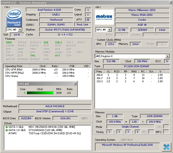The image size is (173, 153).
Task: Click the green core 0 clock bar
Action: 40,93
